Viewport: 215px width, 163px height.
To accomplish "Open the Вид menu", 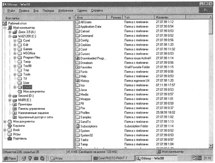I will tap(36, 10).
